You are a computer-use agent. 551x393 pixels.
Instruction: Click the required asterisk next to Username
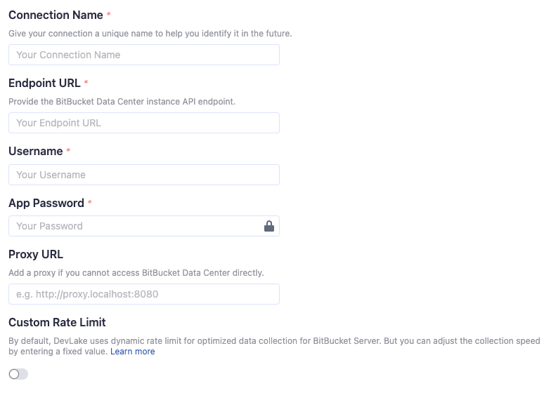(68, 151)
